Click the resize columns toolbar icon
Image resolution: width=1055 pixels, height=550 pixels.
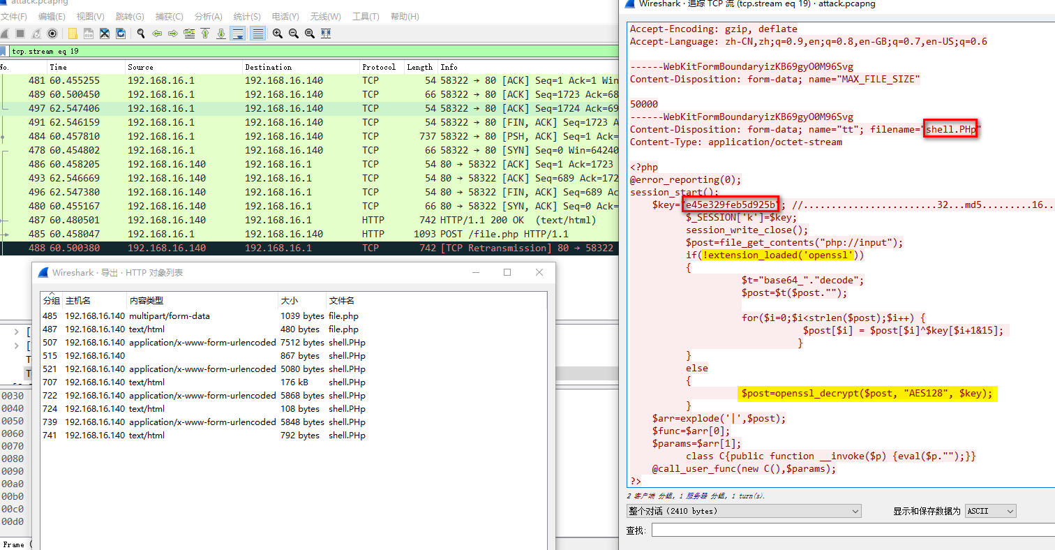click(x=326, y=34)
